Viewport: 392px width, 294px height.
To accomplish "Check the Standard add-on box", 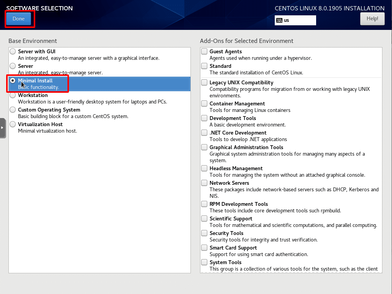I will tap(204, 66).
